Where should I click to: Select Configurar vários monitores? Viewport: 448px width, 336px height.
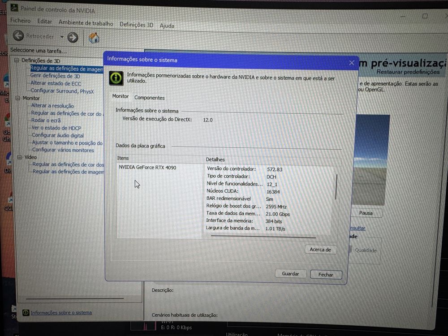pyautogui.click(x=63, y=150)
